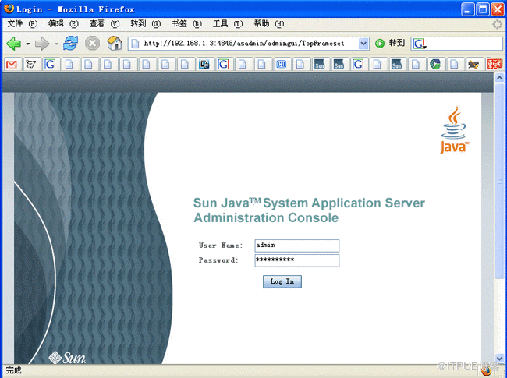Viewport: 507px width, 378px height.
Task: Click the "User Name:" label
Action: [x=221, y=246]
